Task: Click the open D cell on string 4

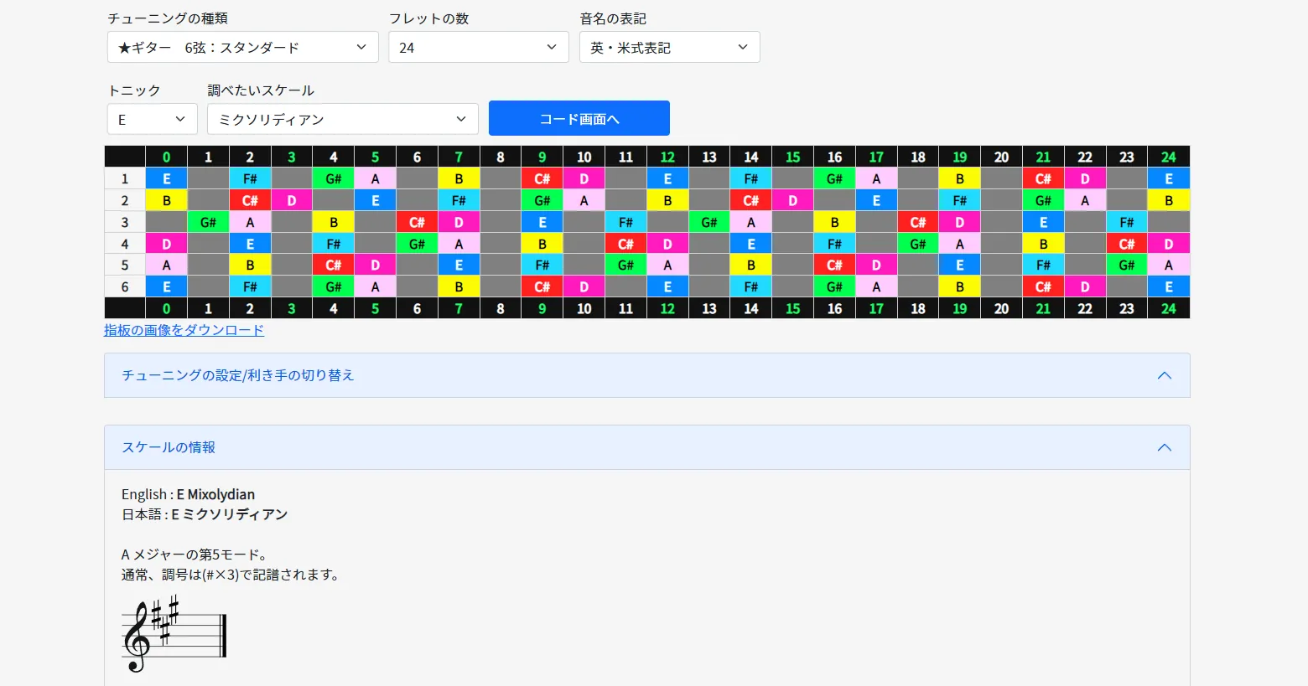Action: [x=166, y=244]
